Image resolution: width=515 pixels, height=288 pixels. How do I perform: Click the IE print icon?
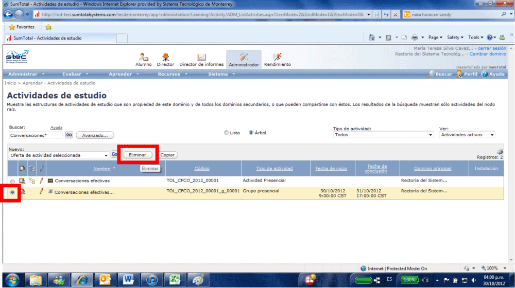click(x=415, y=38)
